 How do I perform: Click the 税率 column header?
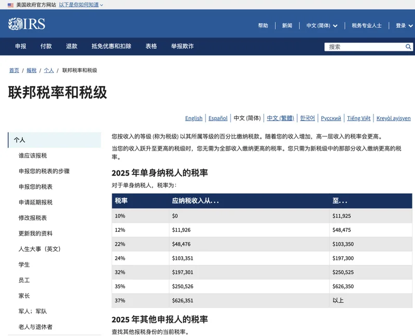click(140, 201)
